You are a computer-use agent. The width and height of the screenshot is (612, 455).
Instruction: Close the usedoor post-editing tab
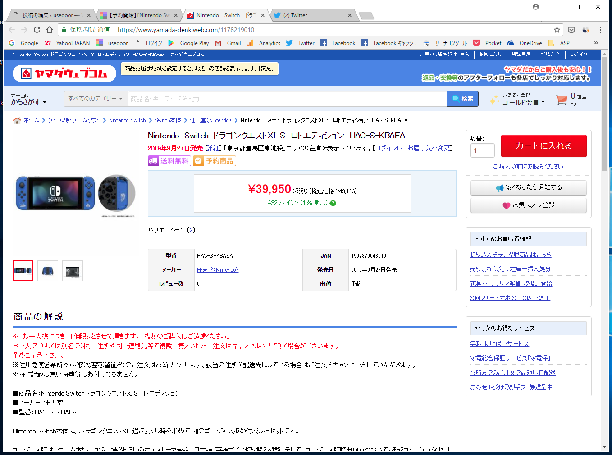[89, 15]
